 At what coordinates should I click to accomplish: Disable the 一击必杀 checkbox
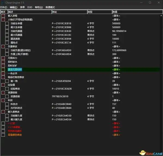tap(3, 73)
